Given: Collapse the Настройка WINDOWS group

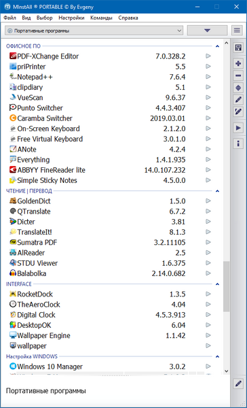Looking at the screenshot, I should click(217, 356).
